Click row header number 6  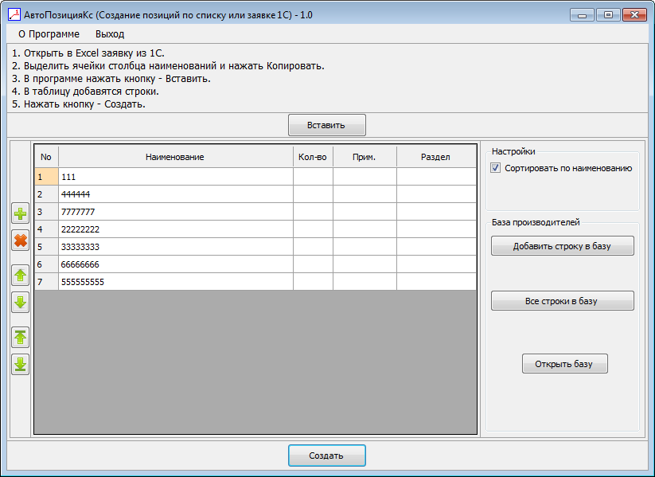point(46,264)
